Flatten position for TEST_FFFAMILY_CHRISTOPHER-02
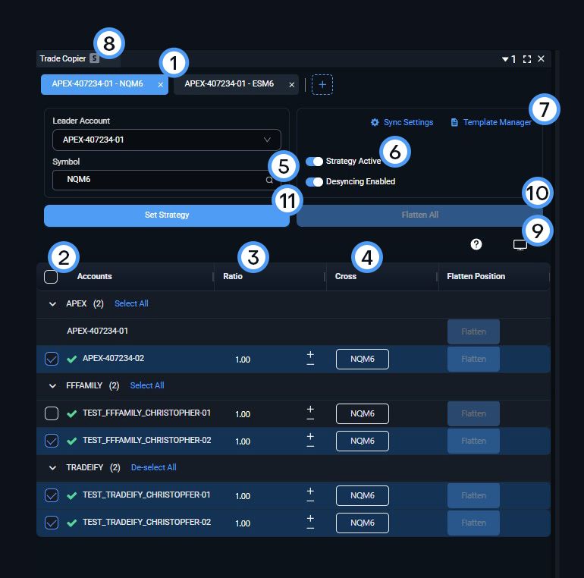 tap(473, 441)
